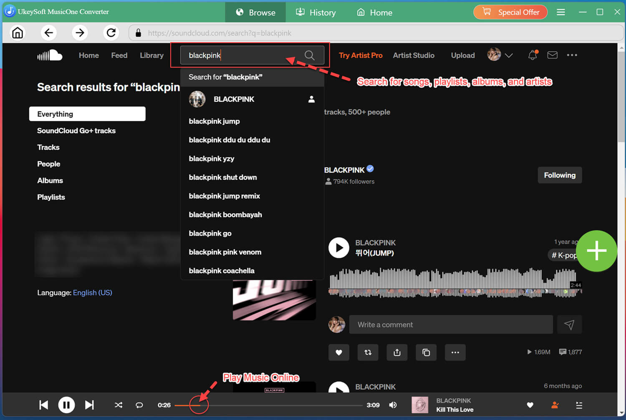Pause the current playback
626x420 pixels.
(66, 405)
